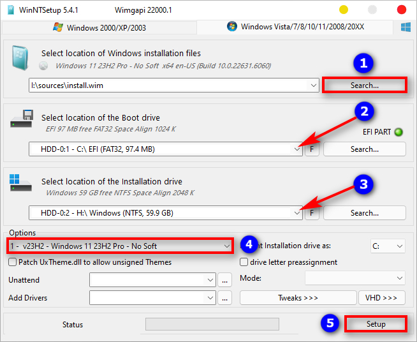The height and width of the screenshot is (342, 417).
Task: Expand the Mode dropdown
Action: click(x=399, y=279)
